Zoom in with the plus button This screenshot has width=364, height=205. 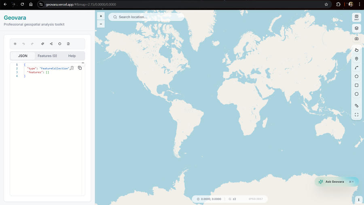pos(101,16)
